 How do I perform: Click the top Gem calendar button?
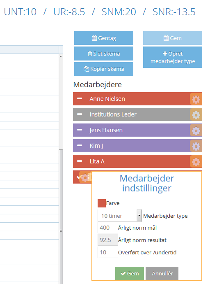click(x=173, y=38)
